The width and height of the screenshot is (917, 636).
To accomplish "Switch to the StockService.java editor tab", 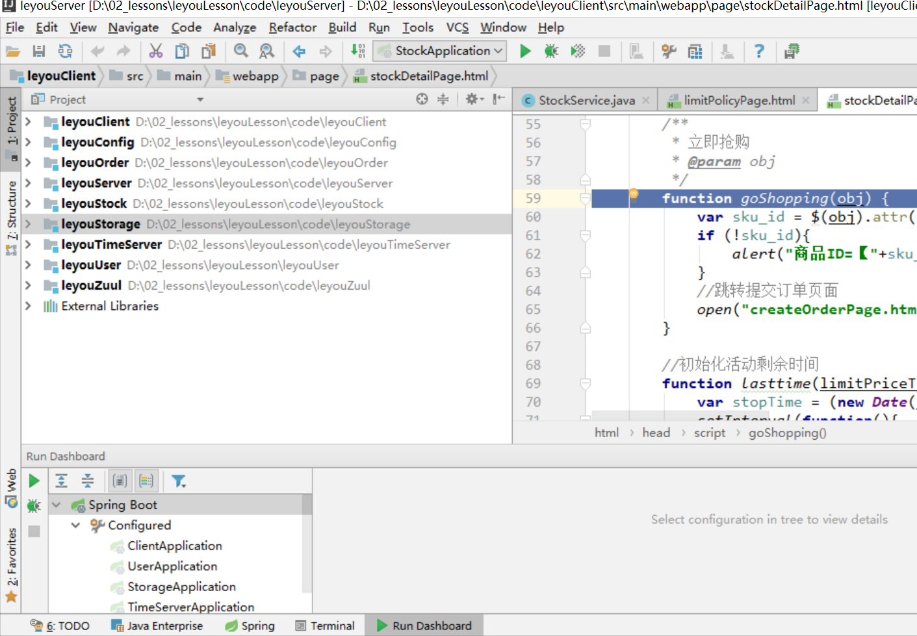I will pyautogui.click(x=586, y=100).
